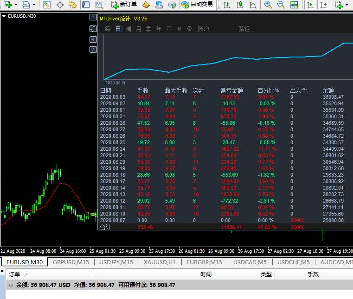Open the MetaEditor yellow book icon
Image resolution: width=353 pixels, height=299 pixels.
[146, 5]
